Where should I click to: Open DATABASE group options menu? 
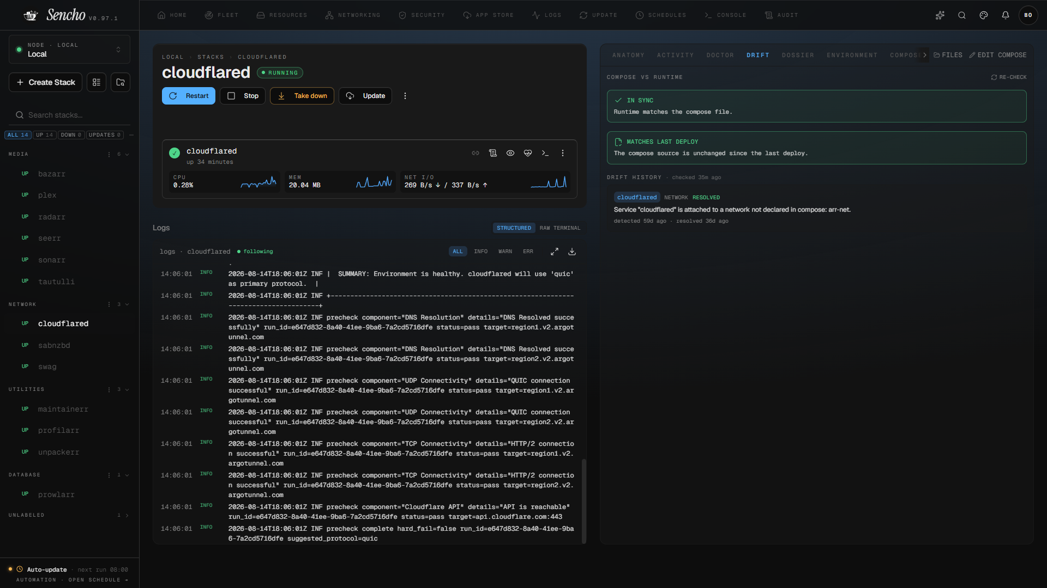click(109, 475)
